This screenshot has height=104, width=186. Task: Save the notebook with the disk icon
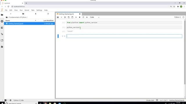(x=58, y=17)
